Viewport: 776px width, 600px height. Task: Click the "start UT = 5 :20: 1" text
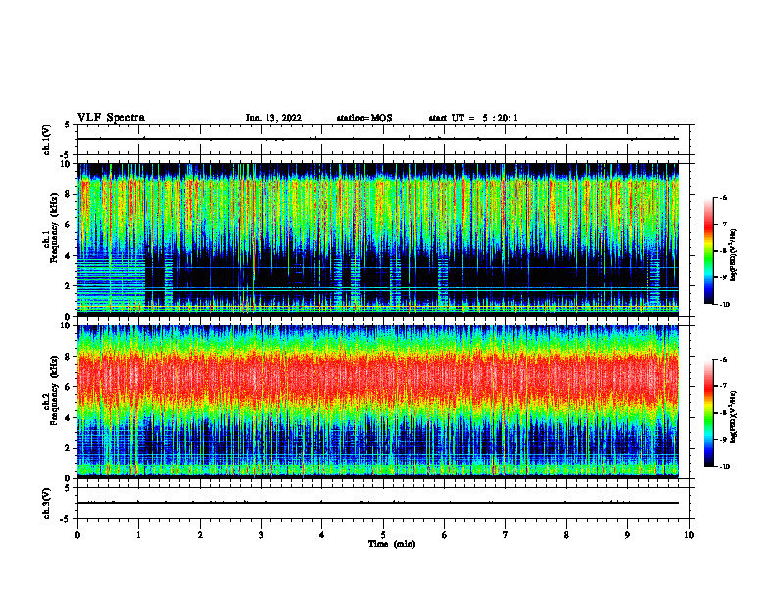pyautogui.click(x=473, y=118)
